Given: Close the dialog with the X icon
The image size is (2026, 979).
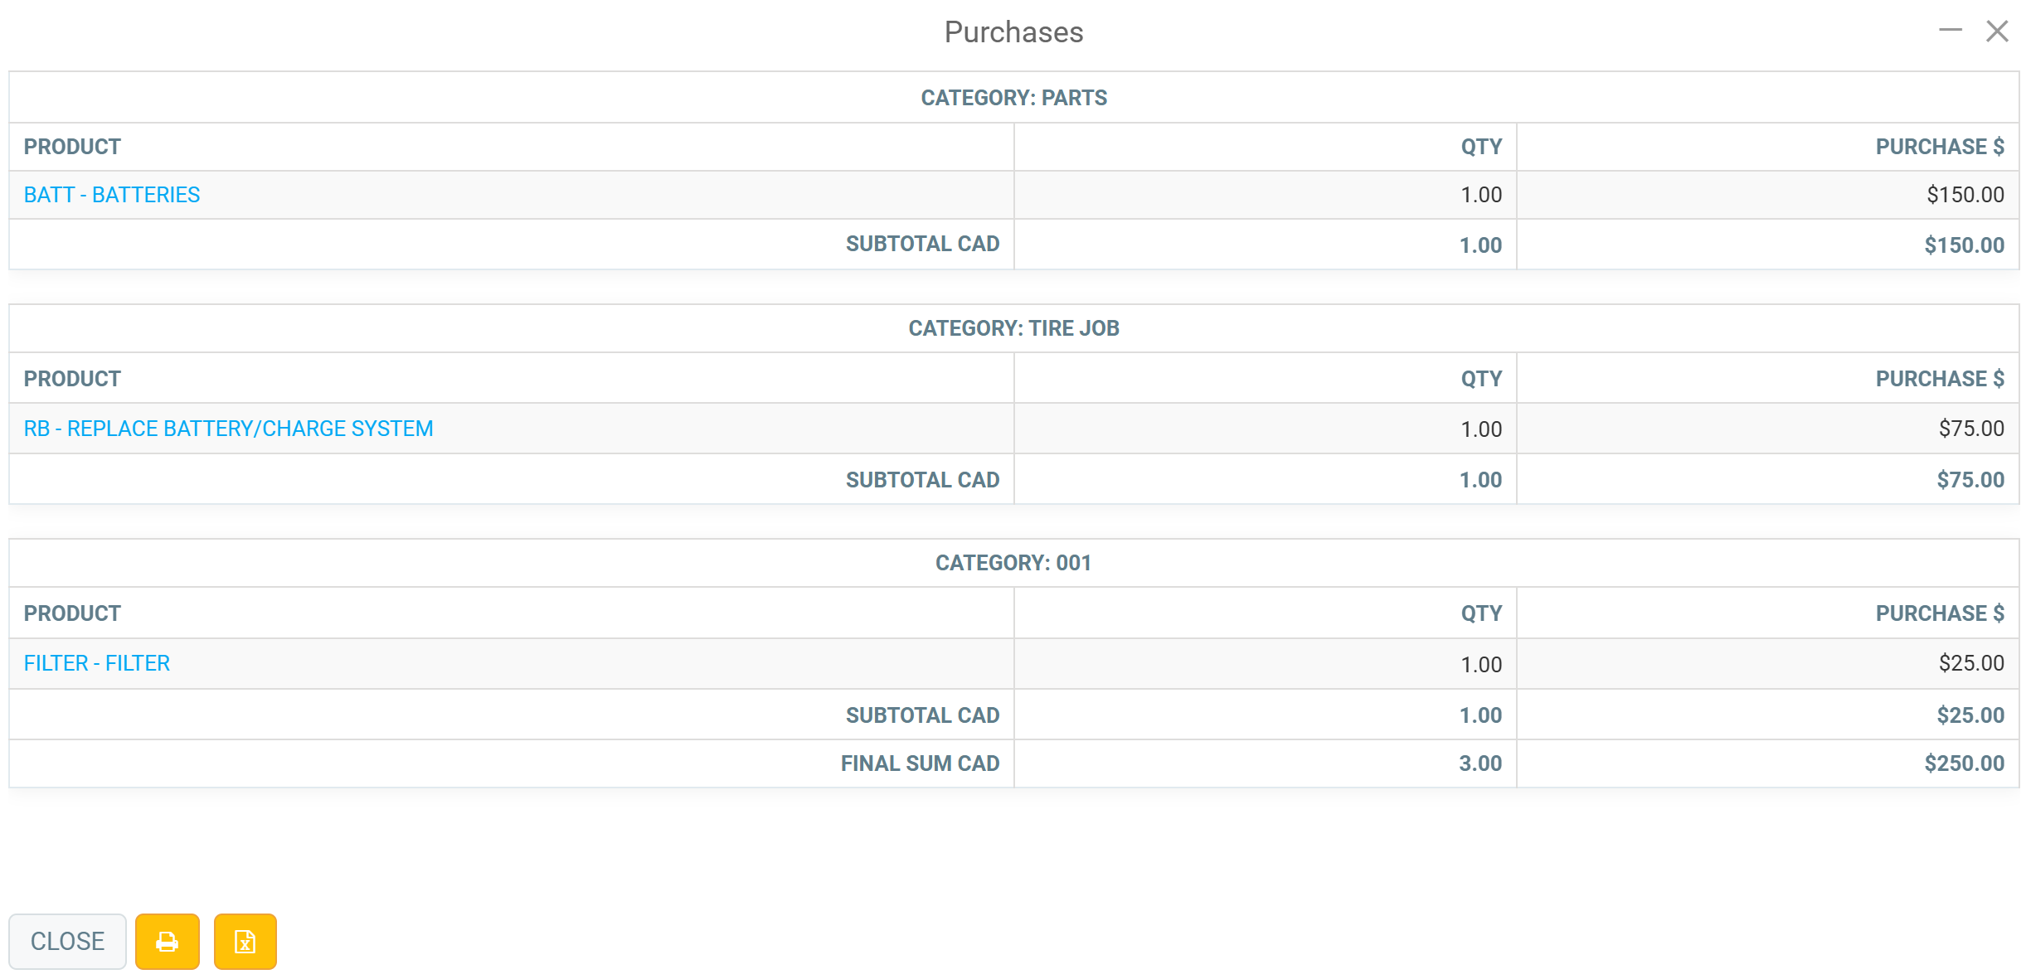Looking at the screenshot, I should click(1997, 32).
